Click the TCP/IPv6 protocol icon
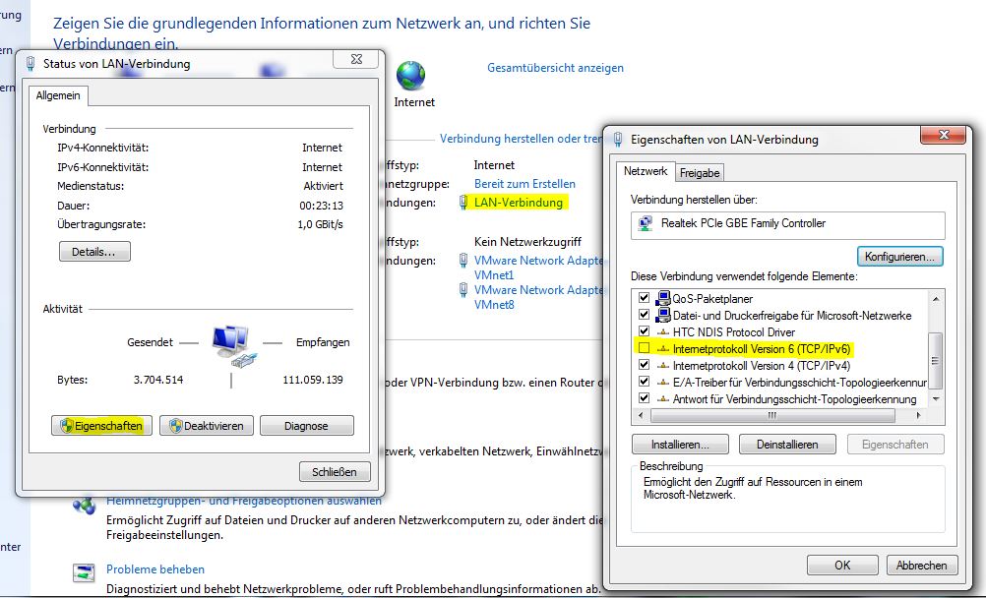 click(663, 349)
